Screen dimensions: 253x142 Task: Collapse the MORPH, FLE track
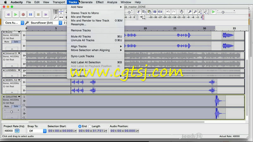(12, 92)
